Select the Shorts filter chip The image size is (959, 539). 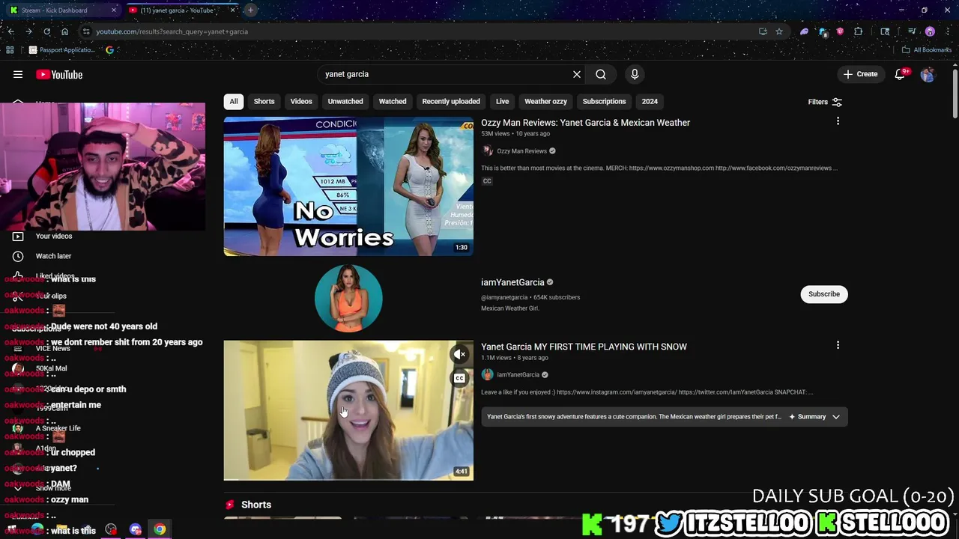point(264,102)
